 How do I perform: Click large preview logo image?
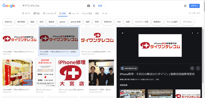[160, 45]
